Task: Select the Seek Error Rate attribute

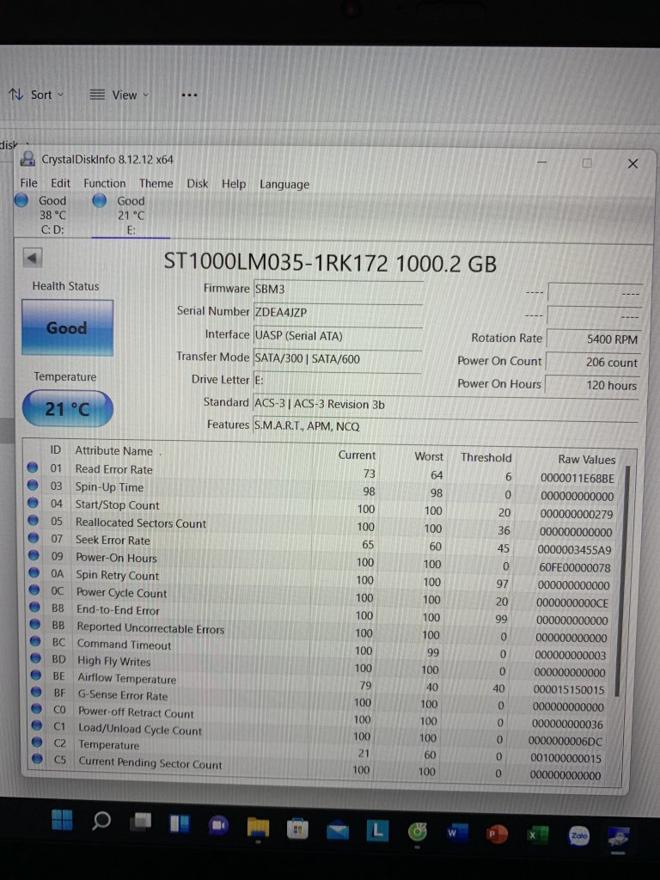Action: (x=113, y=541)
